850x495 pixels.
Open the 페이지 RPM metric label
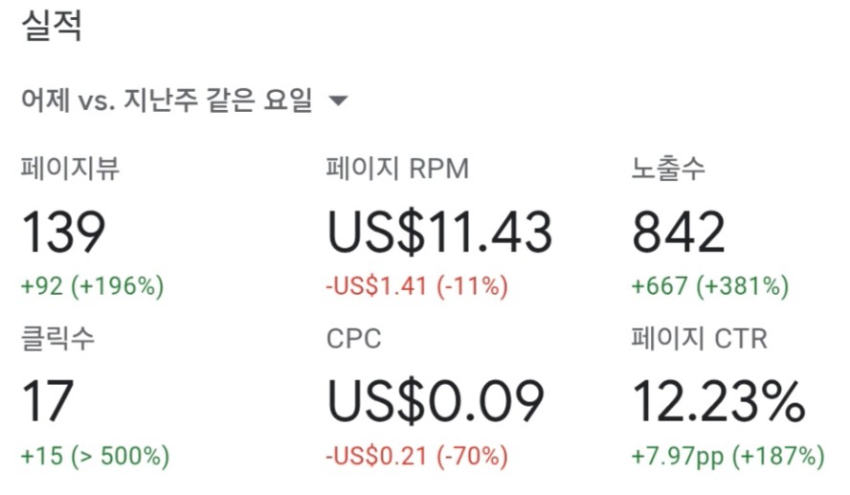click(x=397, y=169)
